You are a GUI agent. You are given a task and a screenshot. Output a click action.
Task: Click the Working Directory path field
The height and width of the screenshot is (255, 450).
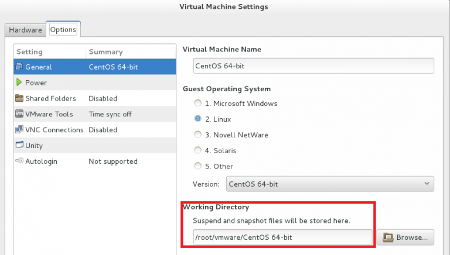click(282, 237)
